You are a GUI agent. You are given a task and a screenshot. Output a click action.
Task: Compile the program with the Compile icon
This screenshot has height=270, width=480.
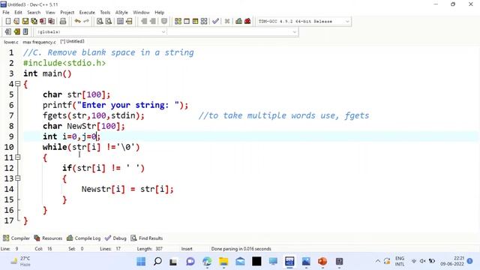coord(178,21)
